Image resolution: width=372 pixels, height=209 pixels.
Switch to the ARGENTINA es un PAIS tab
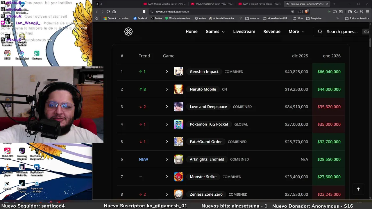(x=212, y=4)
